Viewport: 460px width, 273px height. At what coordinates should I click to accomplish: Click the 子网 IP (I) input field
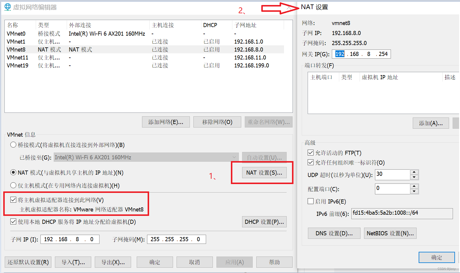70,239
